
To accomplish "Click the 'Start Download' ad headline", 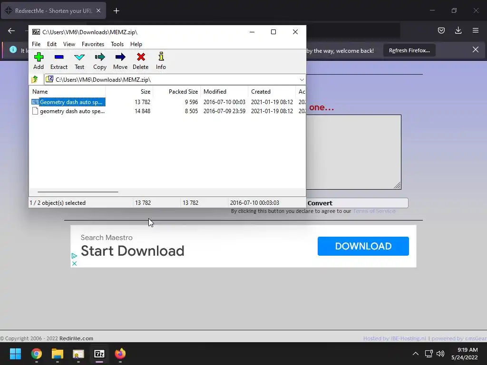I will 133,251.
